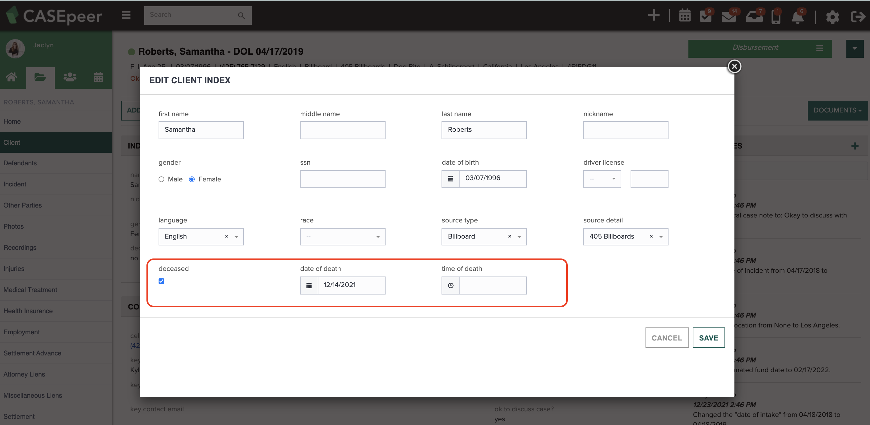
Task: Click the tasks icon showing 9 notifications
Action: pos(706,16)
